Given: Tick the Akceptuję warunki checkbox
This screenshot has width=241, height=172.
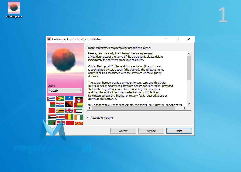Looking at the screenshot, I should tap(88, 118).
